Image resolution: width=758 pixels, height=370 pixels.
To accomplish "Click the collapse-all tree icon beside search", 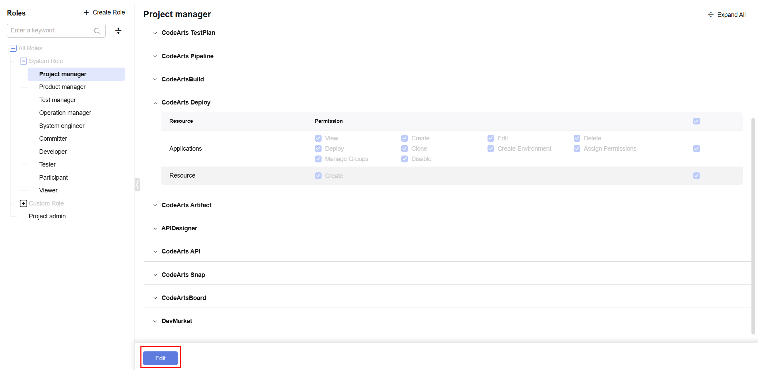I will click(x=118, y=31).
